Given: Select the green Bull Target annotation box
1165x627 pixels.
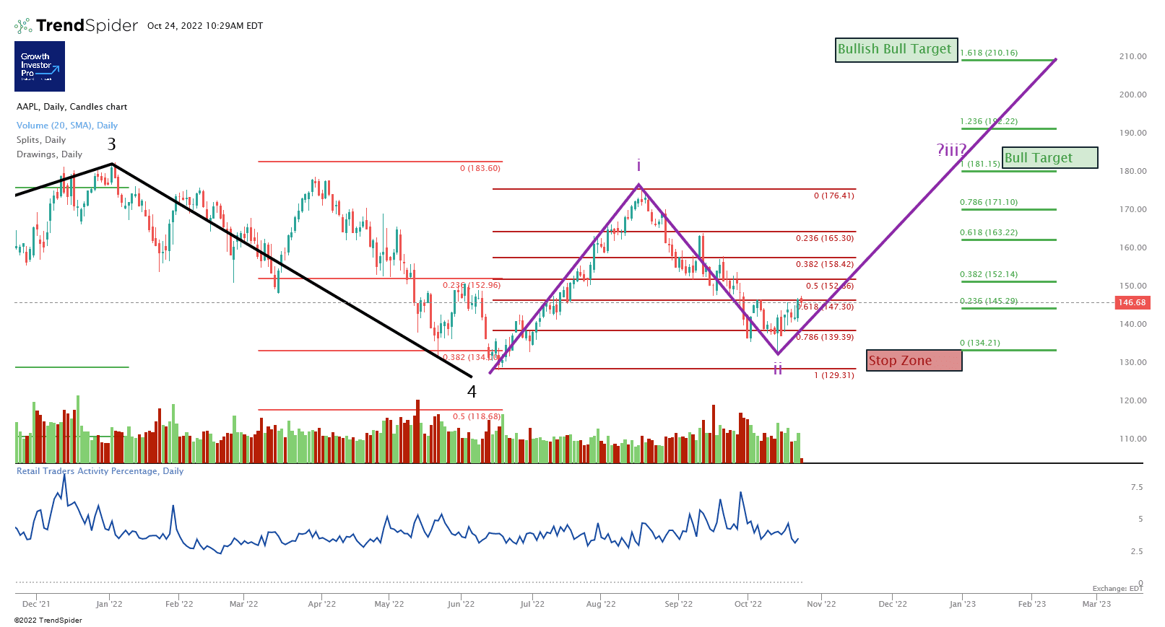Looking at the screenshot, I should [1050, 158].
